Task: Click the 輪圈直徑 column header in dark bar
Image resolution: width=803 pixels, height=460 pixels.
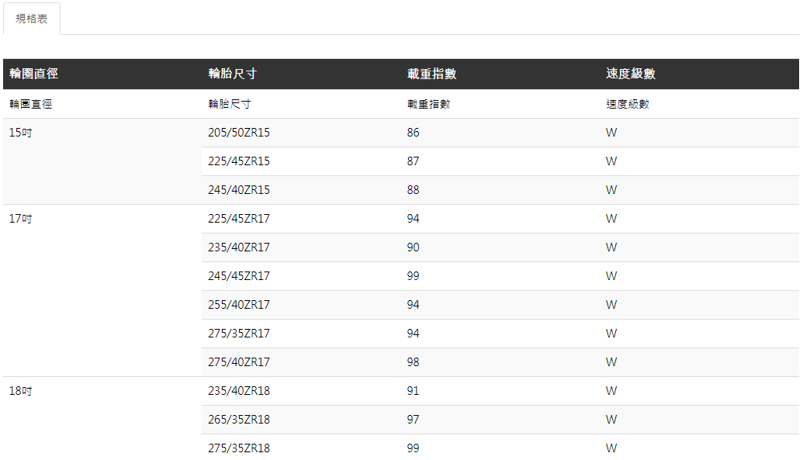Action: (x=34, y=74)
